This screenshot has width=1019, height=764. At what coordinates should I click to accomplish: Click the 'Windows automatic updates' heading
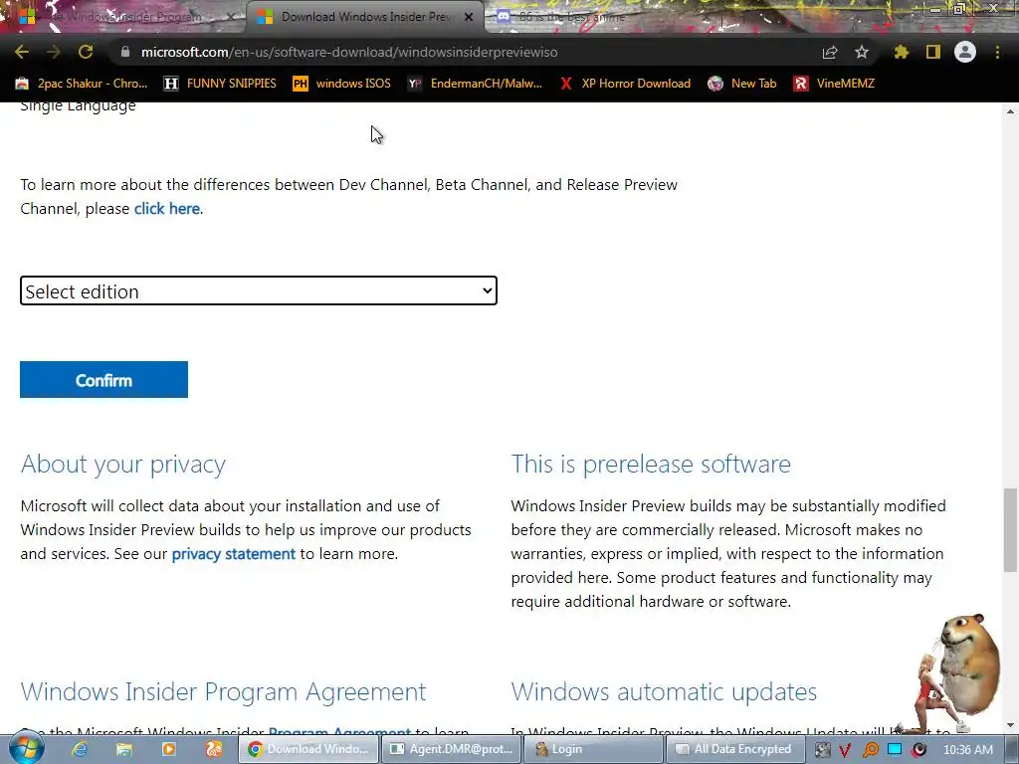pyautogui.click(x=664, y=692)
